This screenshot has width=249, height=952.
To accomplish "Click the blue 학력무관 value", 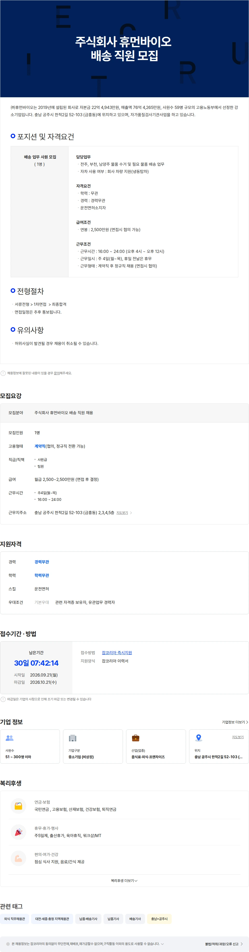I will 42,575.
